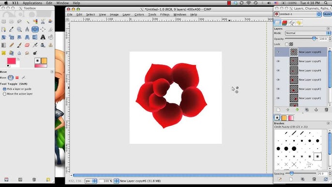The width and height of the screenshot is (332, 187).
Task: Click the anchor layer icon
Action: pyautogui.click(x=316, y=109)
